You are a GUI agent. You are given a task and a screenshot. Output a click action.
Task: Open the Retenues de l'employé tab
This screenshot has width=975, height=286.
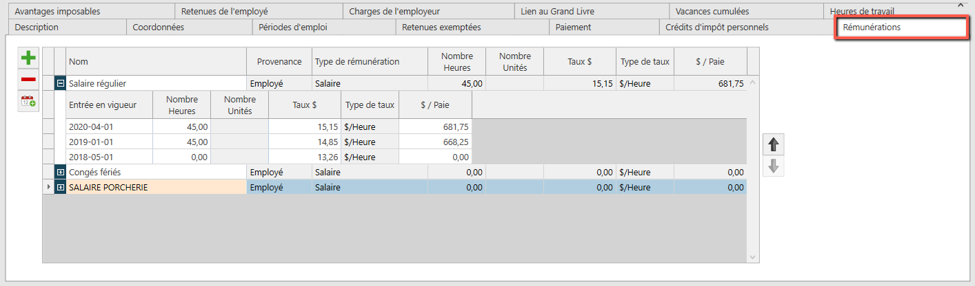click(x=258, y=11)
